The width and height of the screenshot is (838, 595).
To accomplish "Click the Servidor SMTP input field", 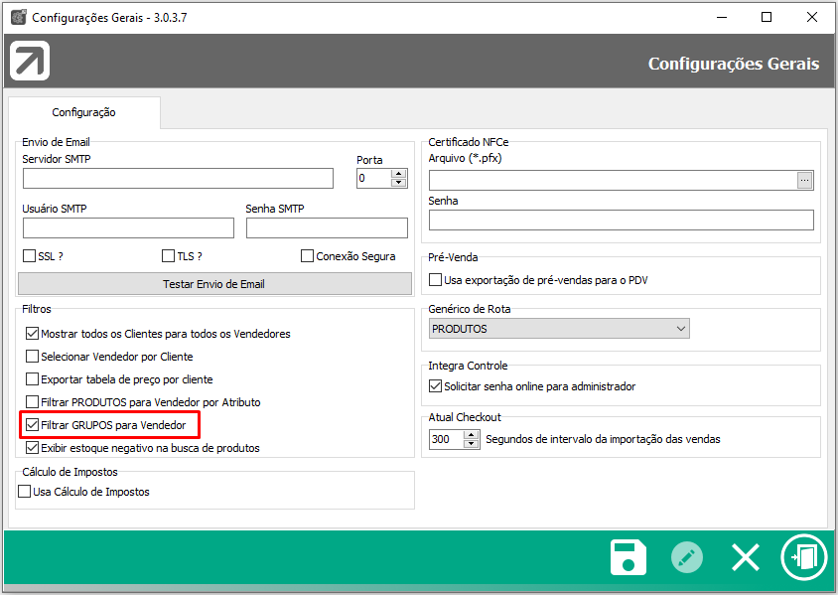I will 178,179.
